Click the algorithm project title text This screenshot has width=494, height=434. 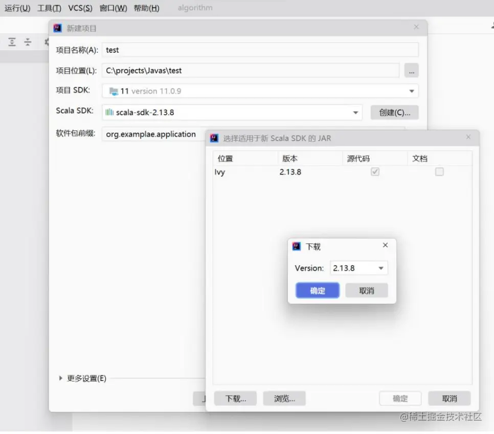(195, 8)
